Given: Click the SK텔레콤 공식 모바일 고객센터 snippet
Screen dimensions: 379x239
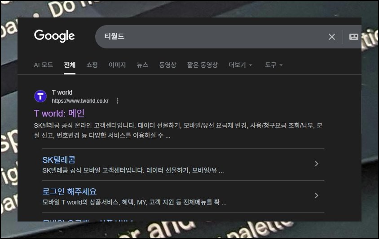Looking at the screenshot, I should tap(133, 170).
